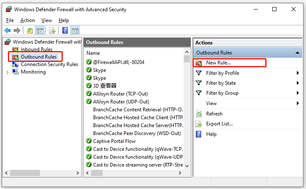Click the Connection Security Rules tree icon
The height and width of the screenshot is (189, 306).
click(15, 64)
